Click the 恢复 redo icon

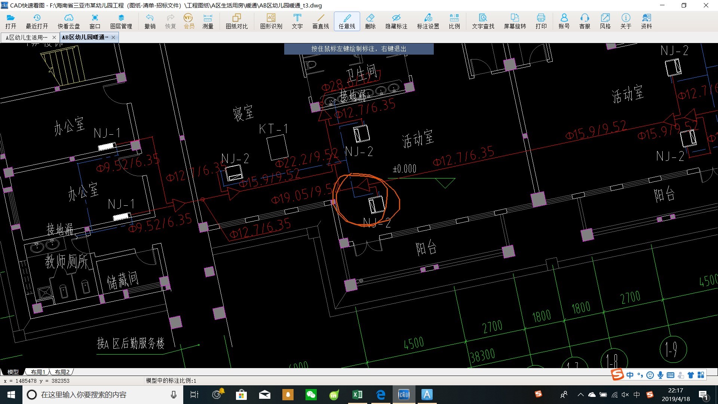(x=171, y=21)
